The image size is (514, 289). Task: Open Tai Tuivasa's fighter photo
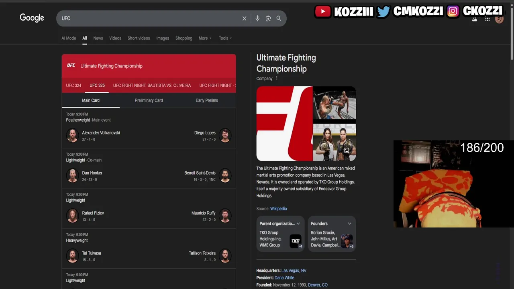tap(72, 256)
